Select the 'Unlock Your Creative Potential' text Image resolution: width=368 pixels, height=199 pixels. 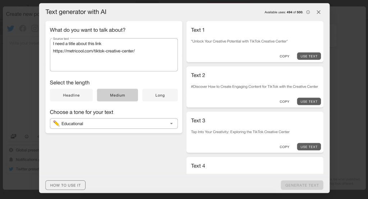tap(239, 42)
